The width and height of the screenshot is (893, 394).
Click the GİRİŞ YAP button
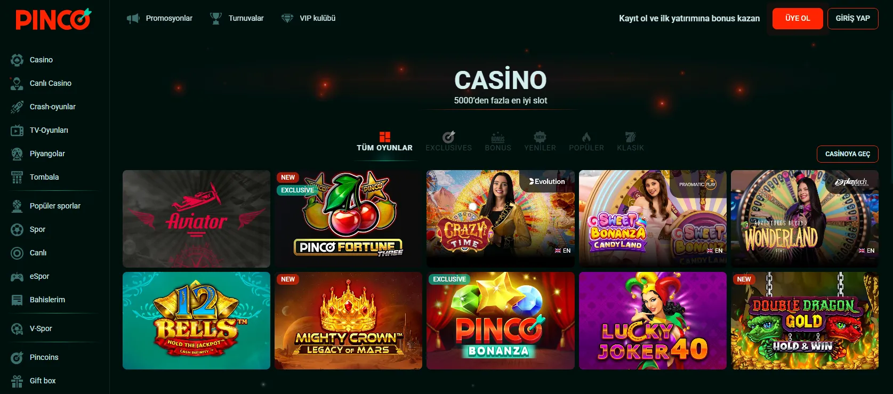click(853, 19)
